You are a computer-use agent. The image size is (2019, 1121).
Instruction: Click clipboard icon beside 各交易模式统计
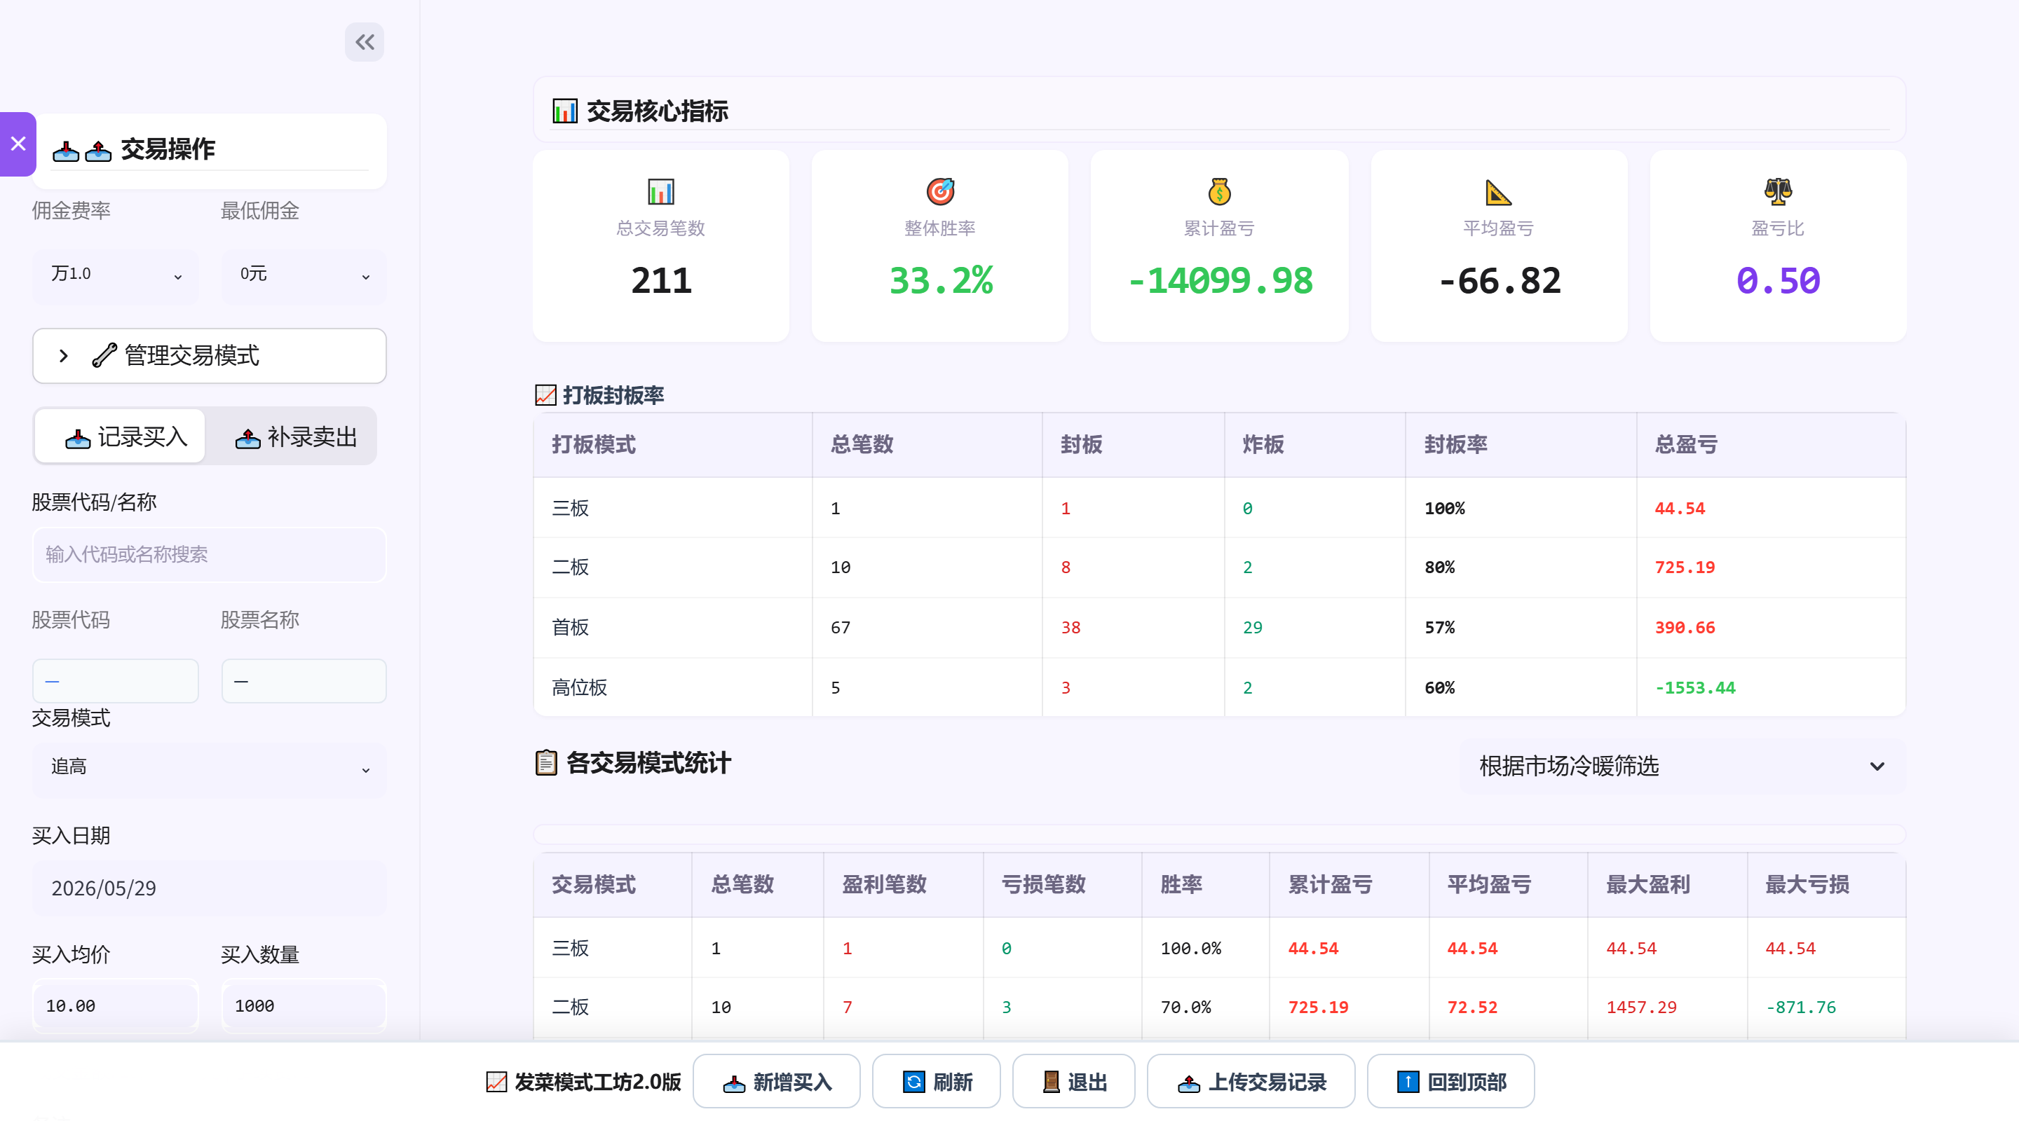coord(546,762)
